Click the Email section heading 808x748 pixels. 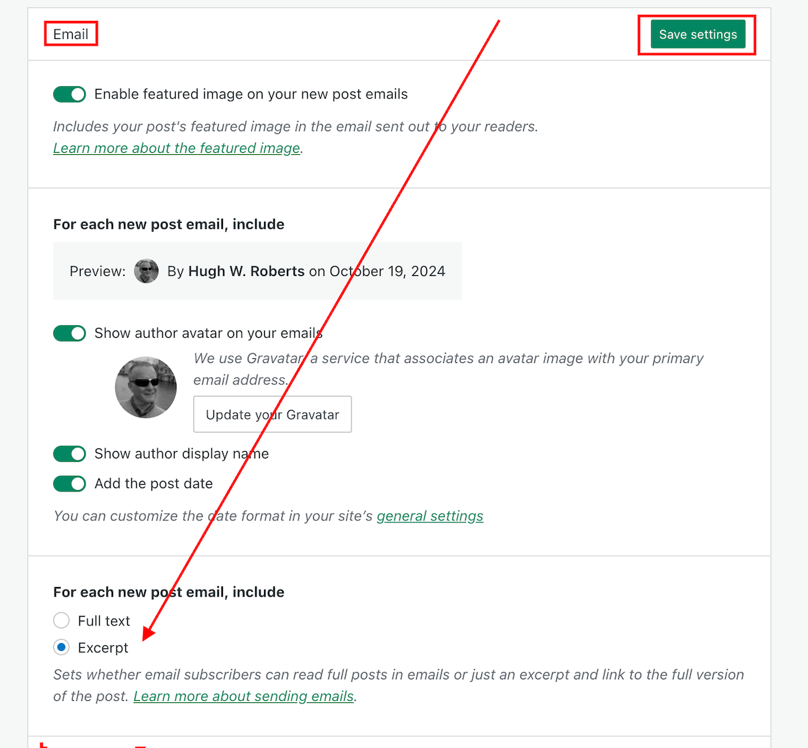tap(71, 34)
